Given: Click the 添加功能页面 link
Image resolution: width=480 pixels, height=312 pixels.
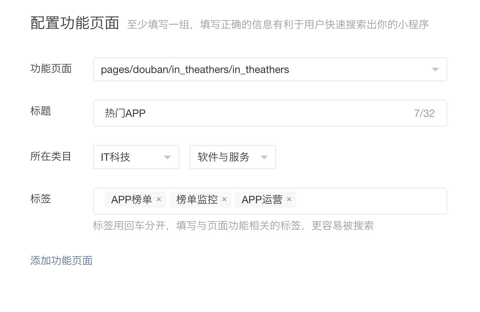Looking at the screenshot, I should [61, 261].
